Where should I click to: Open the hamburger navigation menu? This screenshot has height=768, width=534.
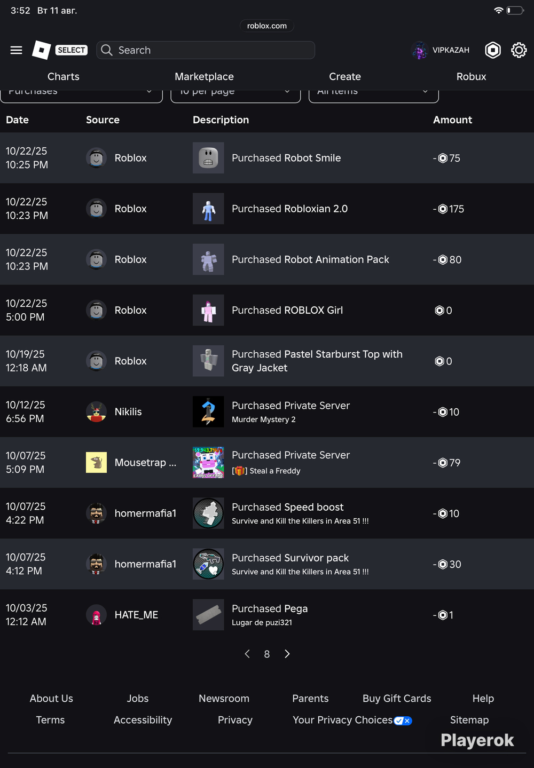tap(17, 50)
